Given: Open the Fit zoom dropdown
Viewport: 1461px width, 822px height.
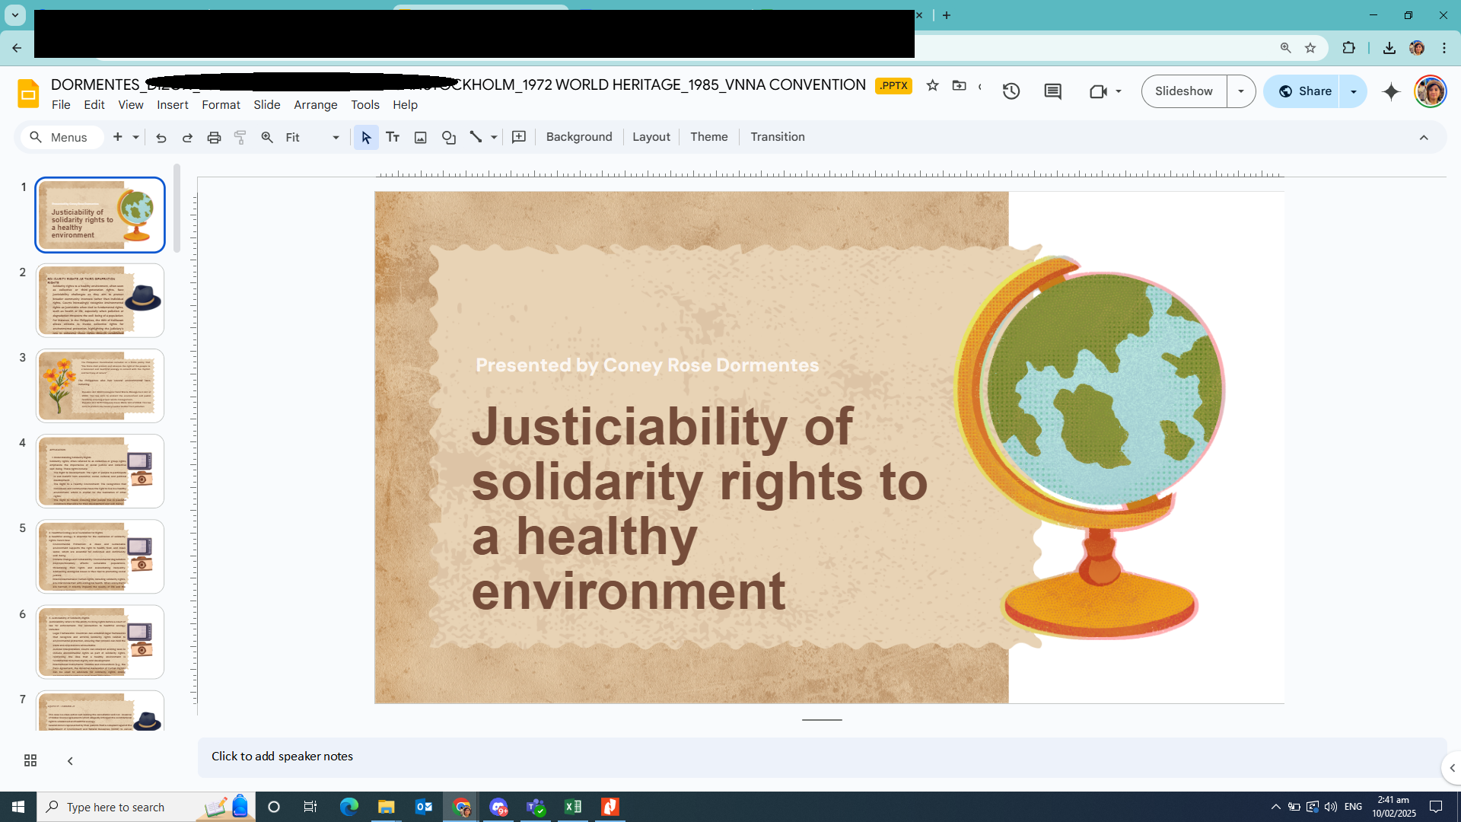Looking at the screenshot, I should pyautogui.click(x=335, y=137).
